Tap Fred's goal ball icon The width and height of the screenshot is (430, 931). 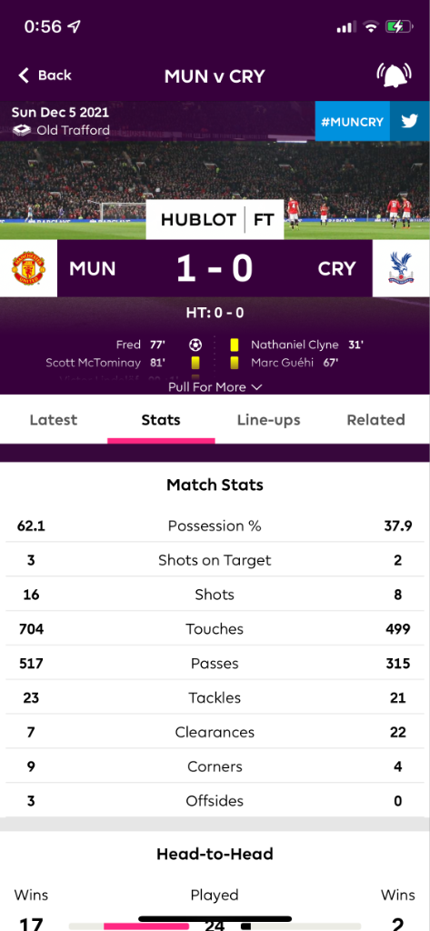[195, 345]
